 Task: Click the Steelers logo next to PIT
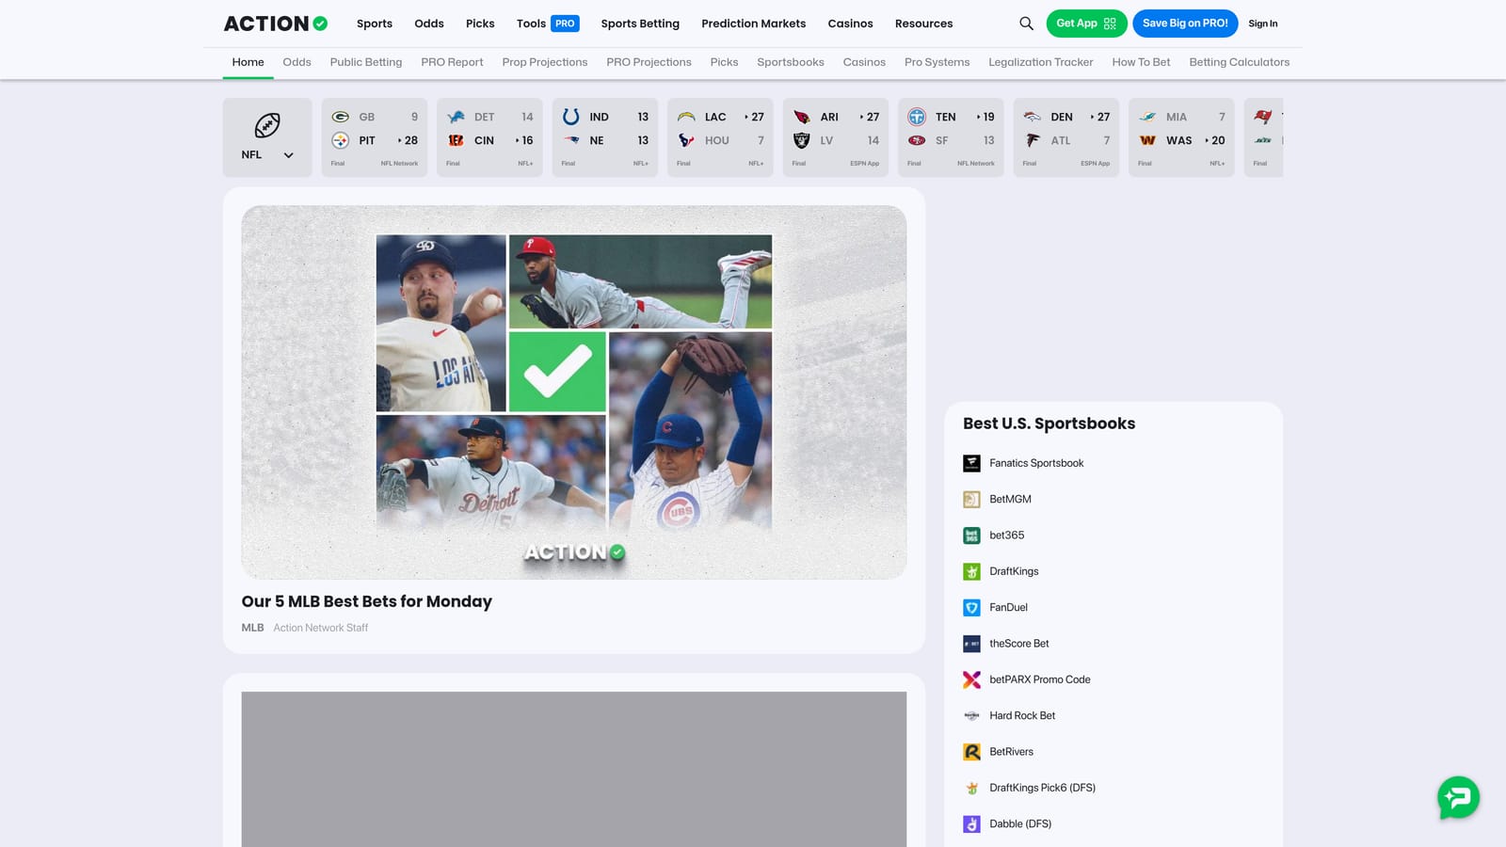[x=341, y=140]
